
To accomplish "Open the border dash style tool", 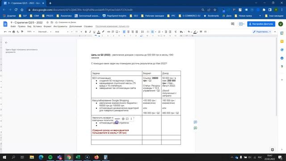I will pyautogui.click(x=205, y=32).
